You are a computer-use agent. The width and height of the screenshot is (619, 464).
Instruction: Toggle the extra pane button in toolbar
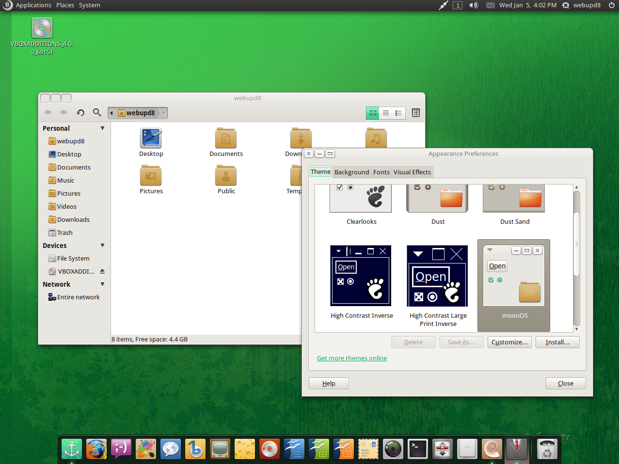pyautogui.click(x=415, y=113)
